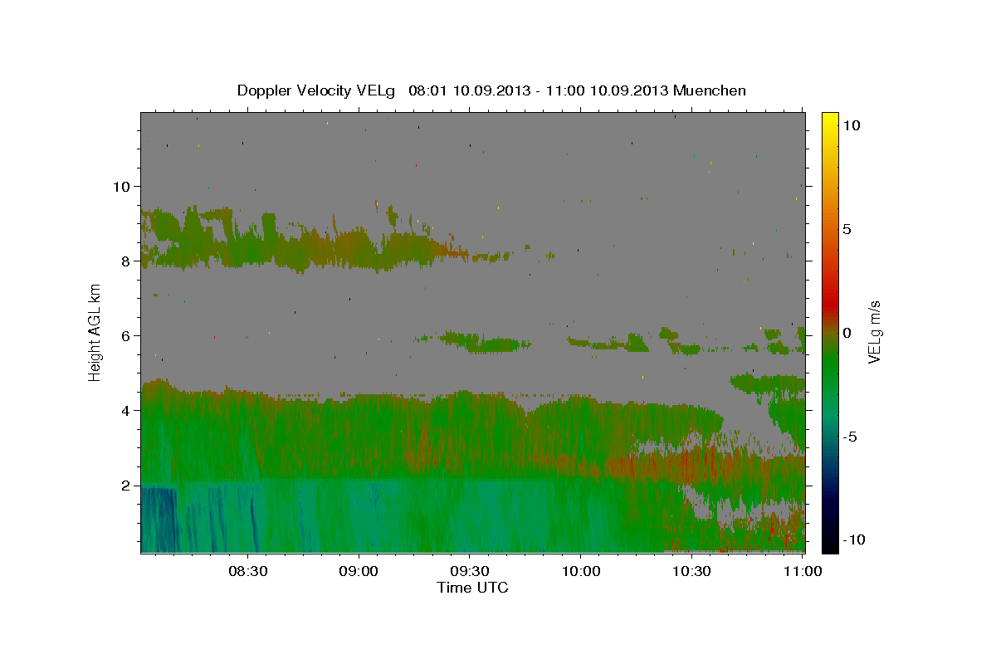Click the height axis label '6'

(127, 336)
